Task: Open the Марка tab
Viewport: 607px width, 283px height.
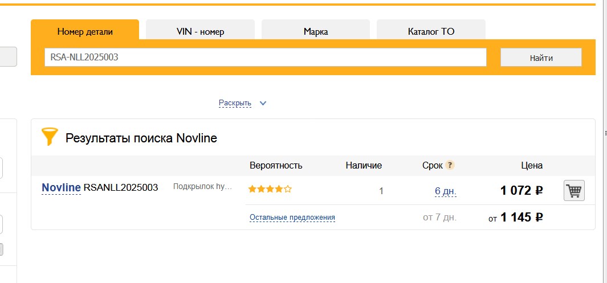Action: pos(315,32)
